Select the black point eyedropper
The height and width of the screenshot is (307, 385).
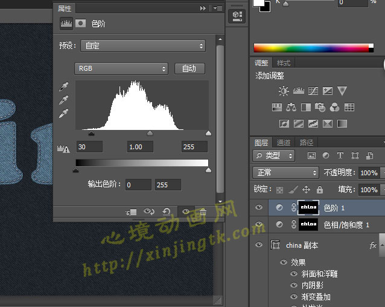63,87
